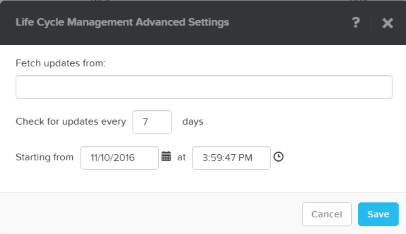This screenshot has width=406, height=234.
Task: Save the Life Cycle Management settings
Action: coord(377,214)
